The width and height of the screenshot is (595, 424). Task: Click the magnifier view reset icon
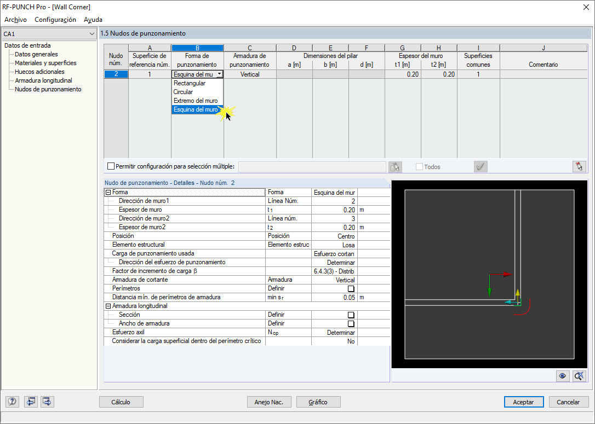[x=580, y=376]
